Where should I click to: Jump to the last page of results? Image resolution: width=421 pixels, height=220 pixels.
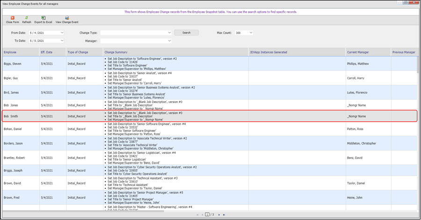tap(224, 215)
